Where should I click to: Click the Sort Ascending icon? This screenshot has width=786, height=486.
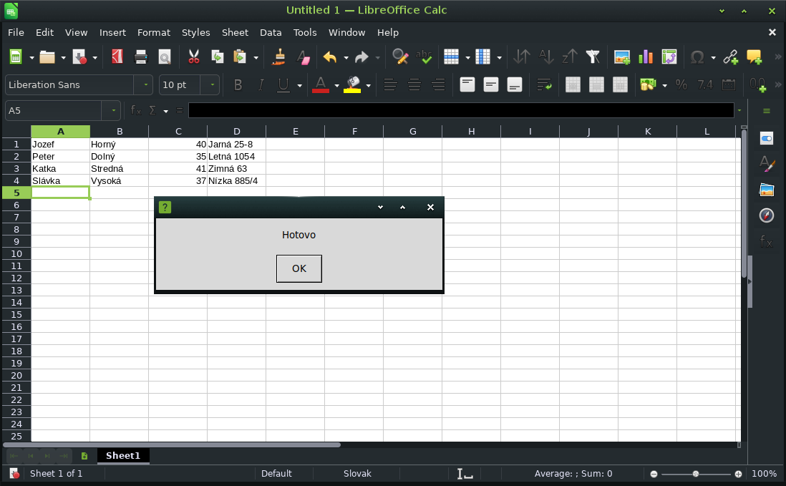pos(546,57)
